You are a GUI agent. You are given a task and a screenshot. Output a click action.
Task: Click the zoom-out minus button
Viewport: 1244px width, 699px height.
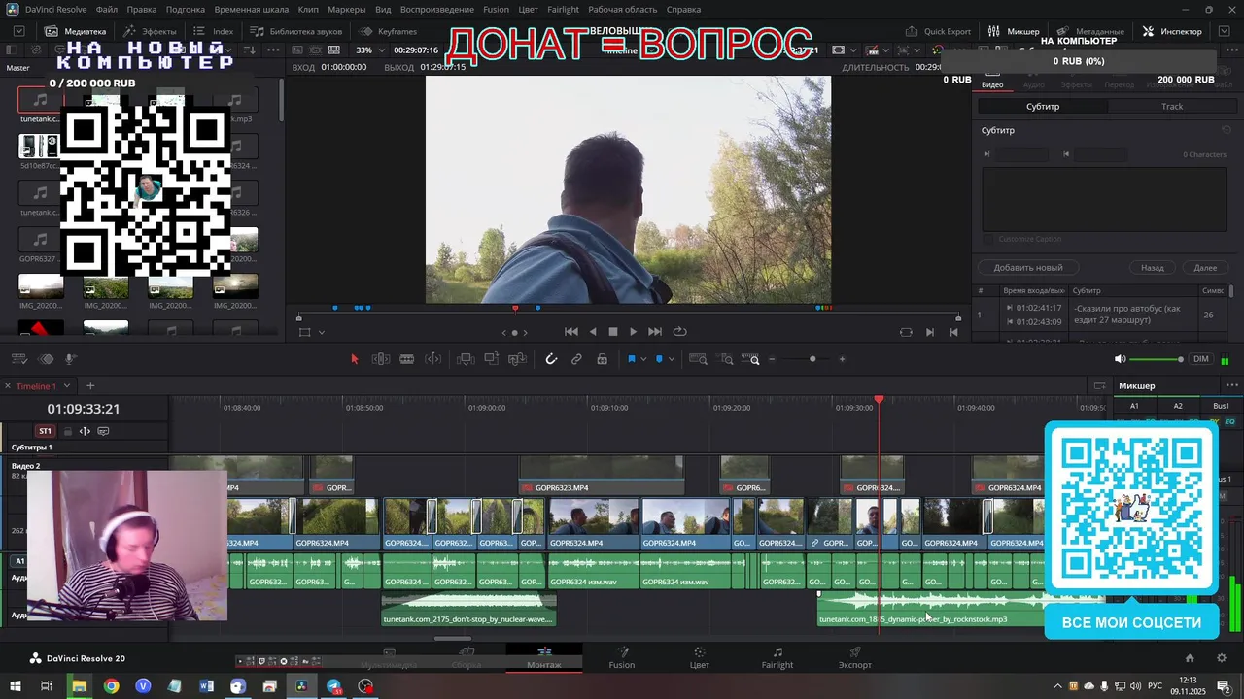pyautogui.click(x=773, y=359)
